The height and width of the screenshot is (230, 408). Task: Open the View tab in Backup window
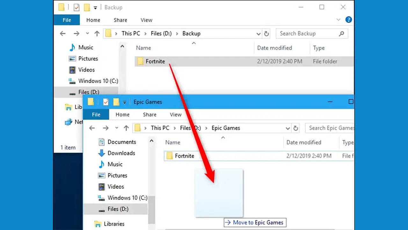pyautogui.click(x=146, y=20)
